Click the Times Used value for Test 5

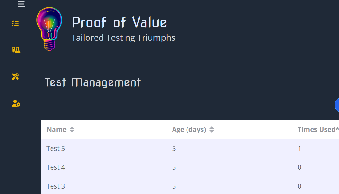click(x=299, y=148)
